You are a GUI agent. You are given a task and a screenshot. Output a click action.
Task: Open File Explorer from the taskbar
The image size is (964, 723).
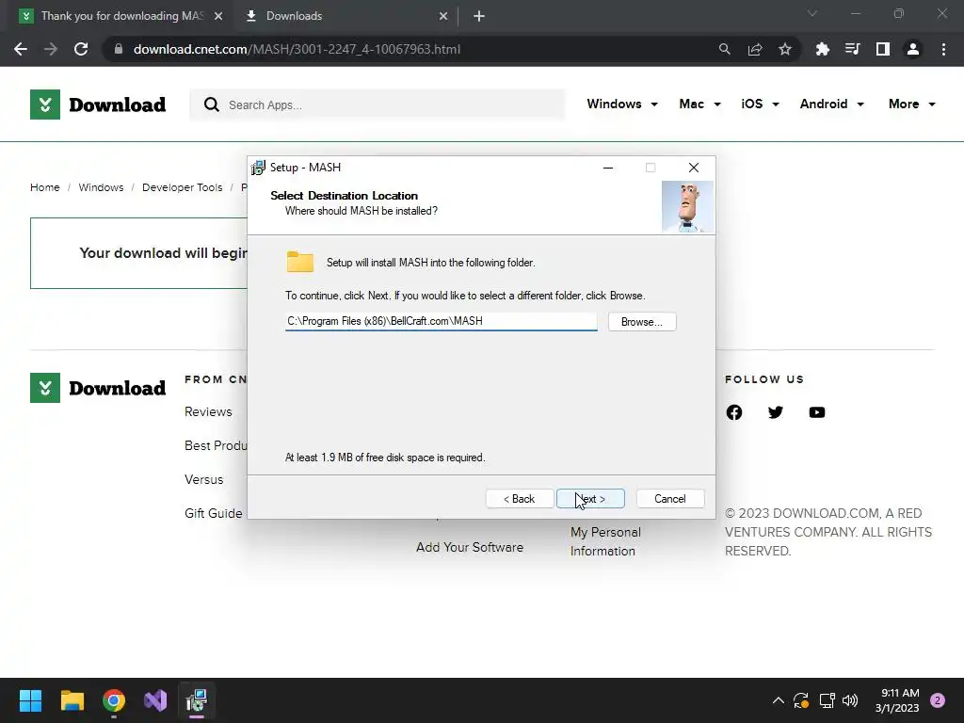click(x=72, y=700)
